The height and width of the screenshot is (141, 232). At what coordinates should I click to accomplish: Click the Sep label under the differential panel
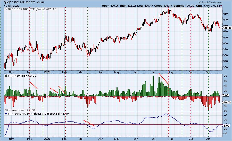click(191, 139)
